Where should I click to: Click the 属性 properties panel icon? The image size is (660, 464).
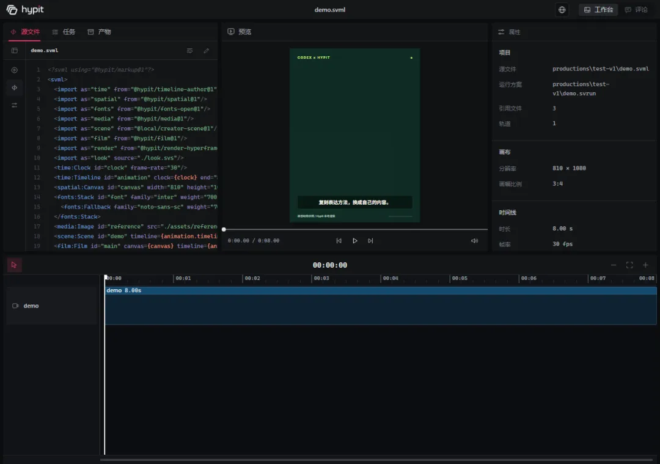501,32
